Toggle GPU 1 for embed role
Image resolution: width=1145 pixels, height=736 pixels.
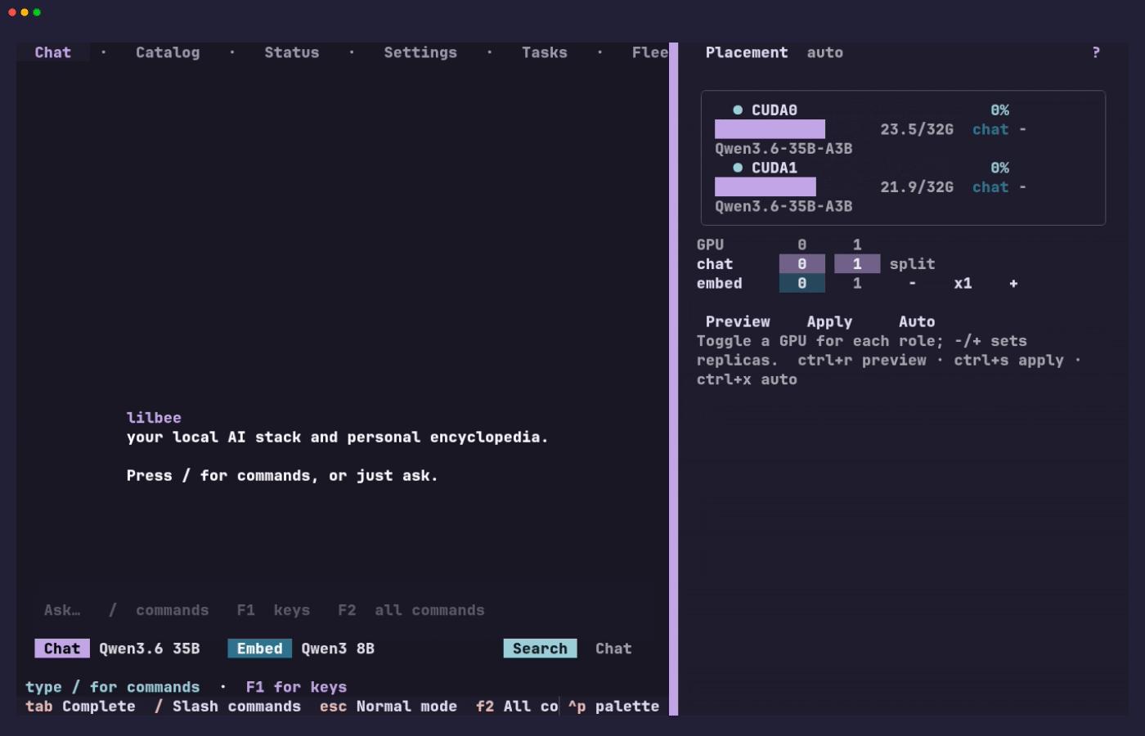[x=857, y=284]
